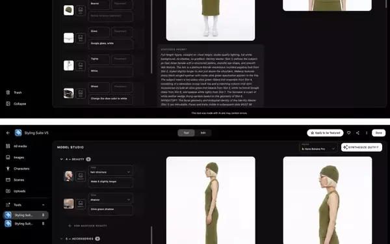390x244 pixels.
Task: Click Collapse in the upper sidebar
Action: (16, 104)
